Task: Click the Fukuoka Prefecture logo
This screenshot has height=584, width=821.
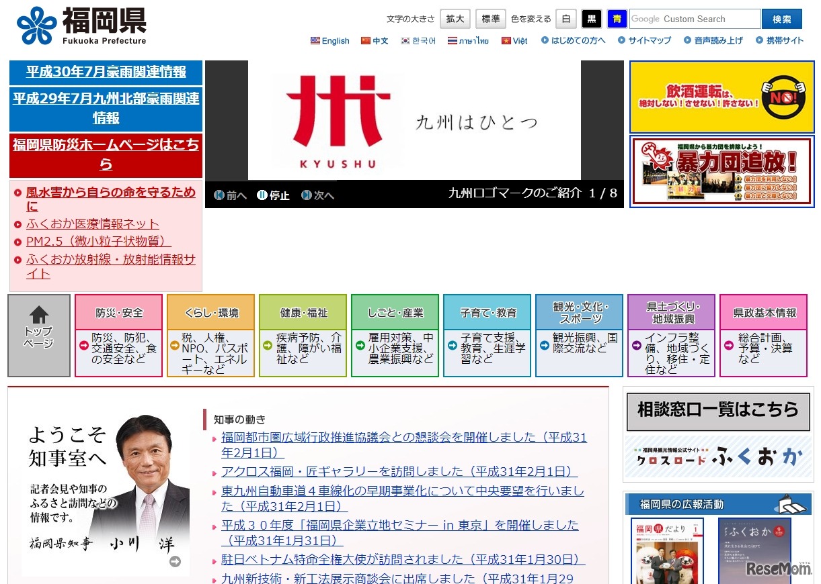Action: coord(81,26)
